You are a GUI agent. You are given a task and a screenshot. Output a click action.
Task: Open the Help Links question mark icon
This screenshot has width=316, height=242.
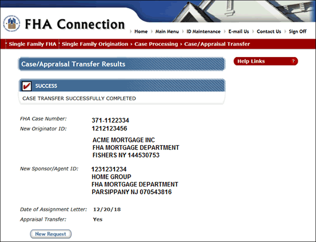(293, 61)
